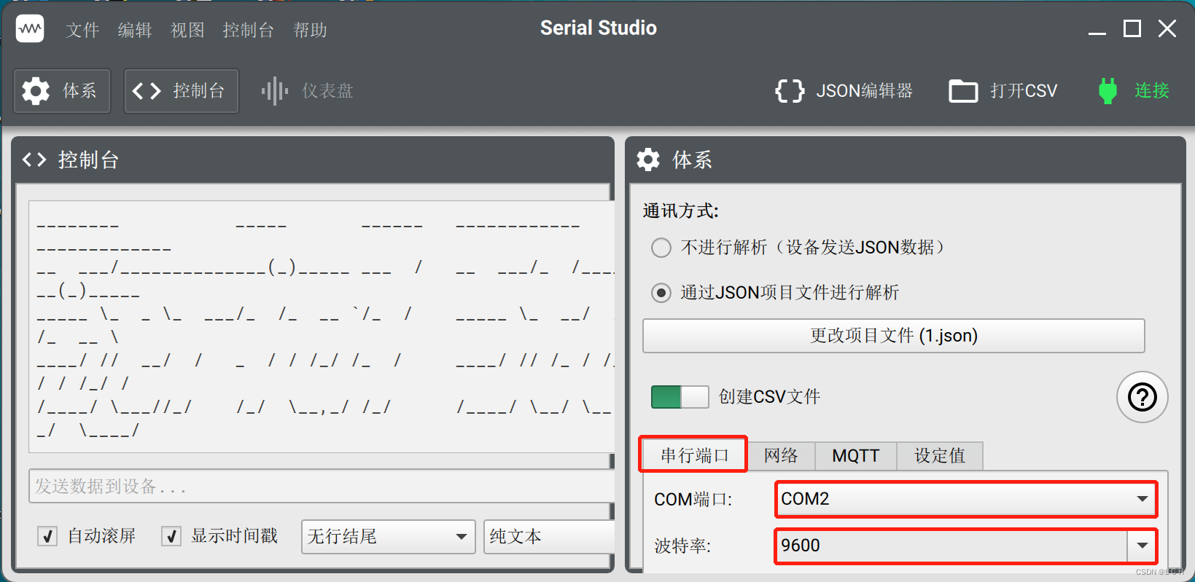Click the 9600 baud rate field
The width and height of the screenshot is (1195, 582).
(951, 546)
